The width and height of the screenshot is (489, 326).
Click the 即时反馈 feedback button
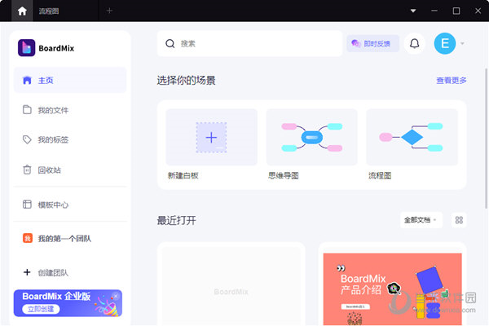click(372, 43)
